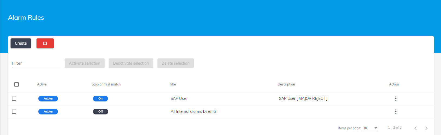Viewport: 441px width, 135px height.
Task: Click the Activate selection button
Action: 85,63
